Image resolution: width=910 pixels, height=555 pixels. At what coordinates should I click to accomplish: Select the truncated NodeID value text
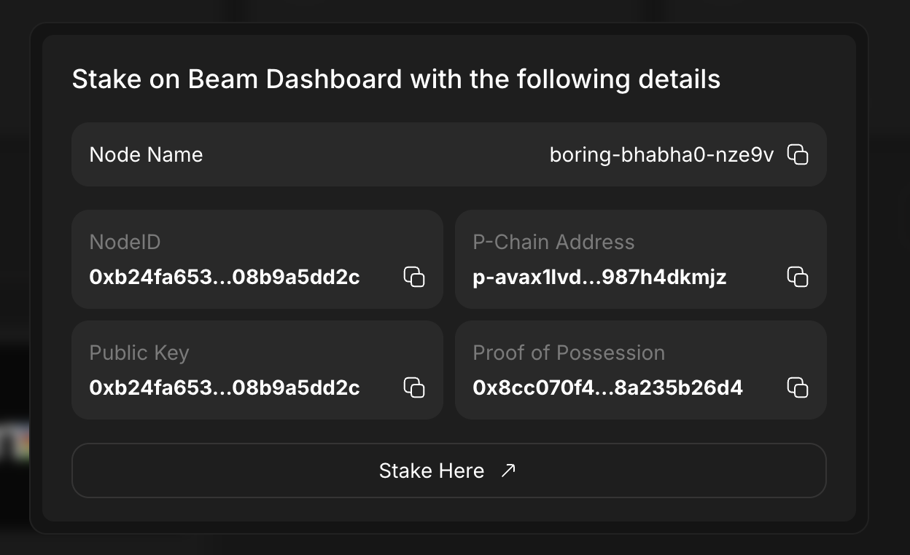[x=224, y=277]
